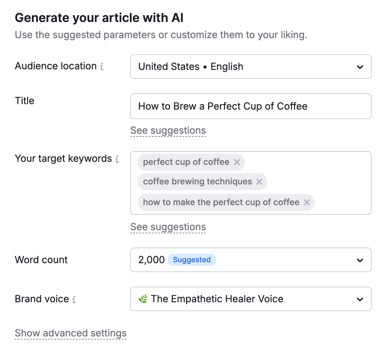
Task: Click the leaf icon in Brand voice
Action: (143, 299)
